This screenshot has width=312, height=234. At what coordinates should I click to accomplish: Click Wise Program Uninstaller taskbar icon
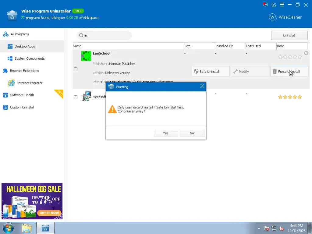pyautogui.click(x=45, y=228)
